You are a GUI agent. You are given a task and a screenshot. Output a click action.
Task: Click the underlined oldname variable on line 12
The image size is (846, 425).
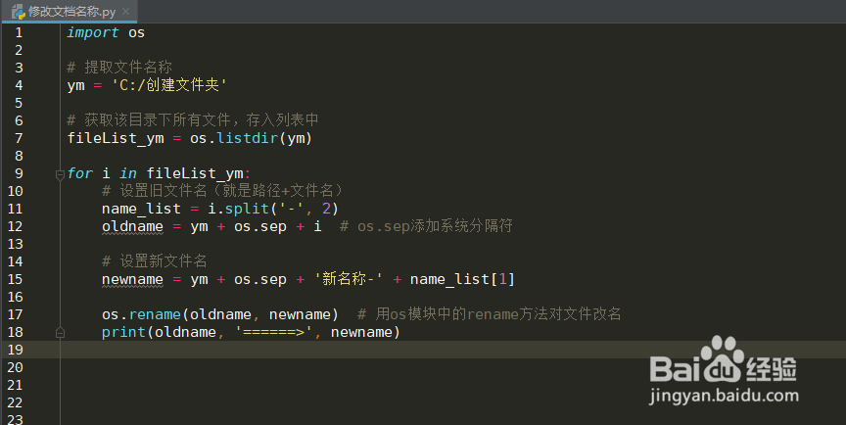[x=132, y=226]
